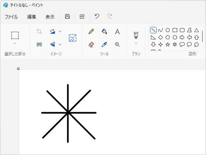Click the shapes gallery scrollbar
Image resolution: width=206 pixels, height=155 pixels.
202,36
